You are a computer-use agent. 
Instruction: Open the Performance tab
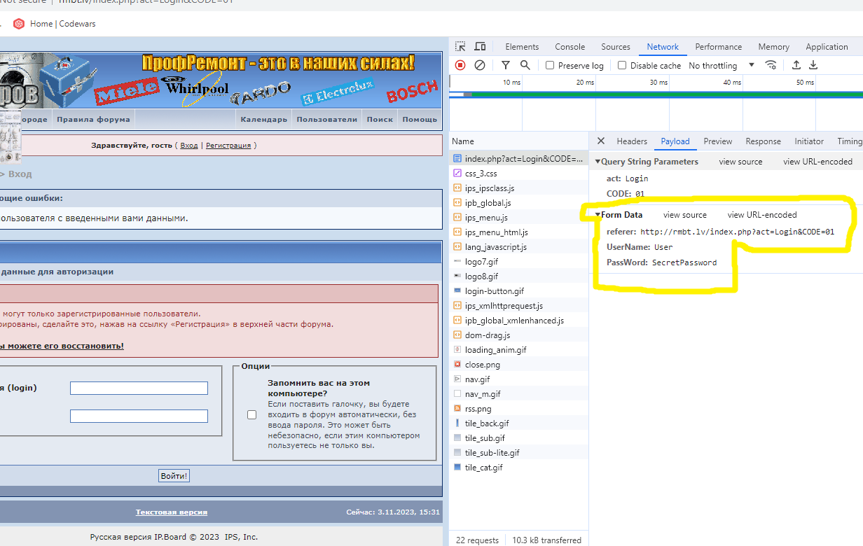(719, 47)
